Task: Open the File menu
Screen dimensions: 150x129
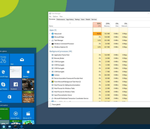Action: [50, 16]
